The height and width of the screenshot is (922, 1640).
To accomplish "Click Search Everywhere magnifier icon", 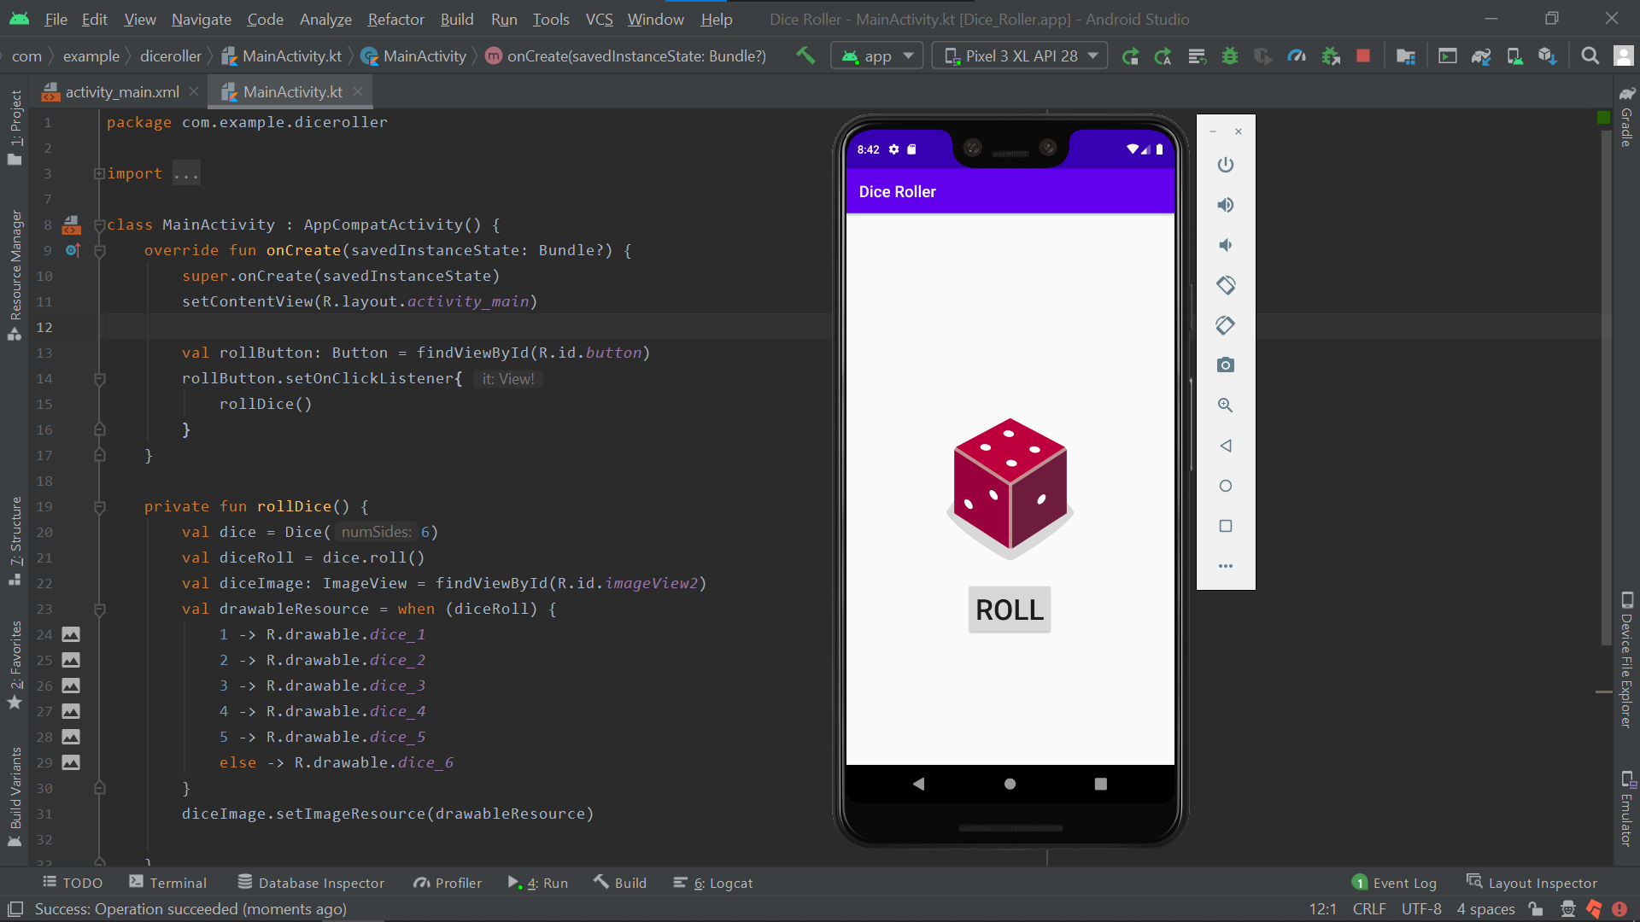I will click(1590, 56).
